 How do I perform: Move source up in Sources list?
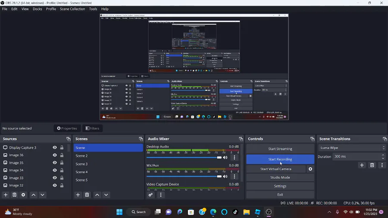coord(33,195)
